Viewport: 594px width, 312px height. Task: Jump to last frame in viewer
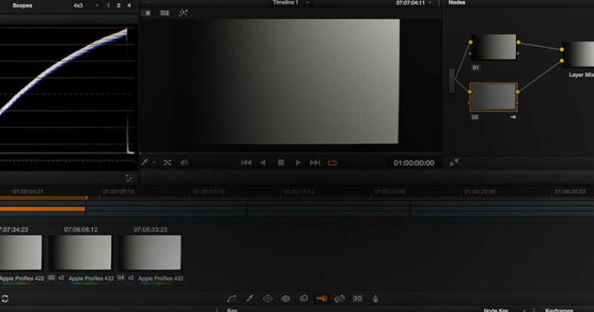(x=315, y=162)
